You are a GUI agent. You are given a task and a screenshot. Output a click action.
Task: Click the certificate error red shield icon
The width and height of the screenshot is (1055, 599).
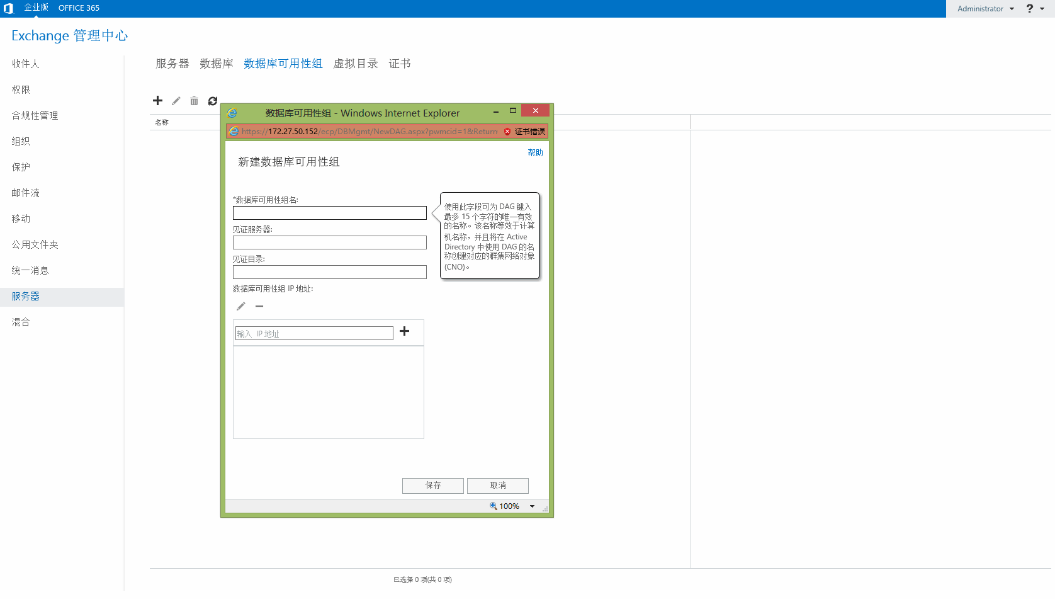click(507, 132)
